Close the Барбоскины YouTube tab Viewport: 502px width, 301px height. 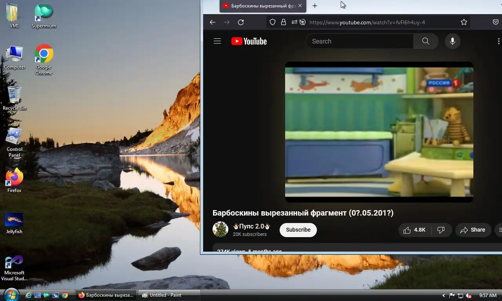point(300,5)
